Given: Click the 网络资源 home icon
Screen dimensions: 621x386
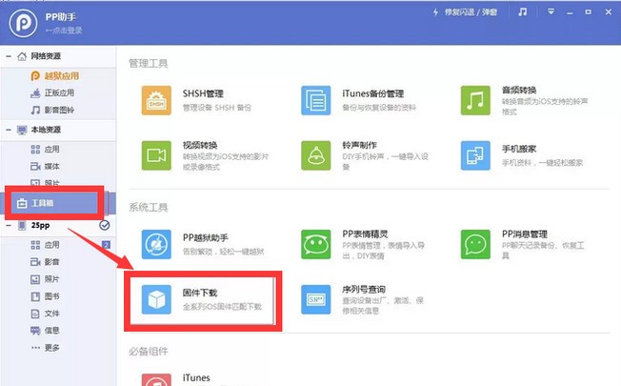Looking at the screenshot, I should (x=22, y=56).
